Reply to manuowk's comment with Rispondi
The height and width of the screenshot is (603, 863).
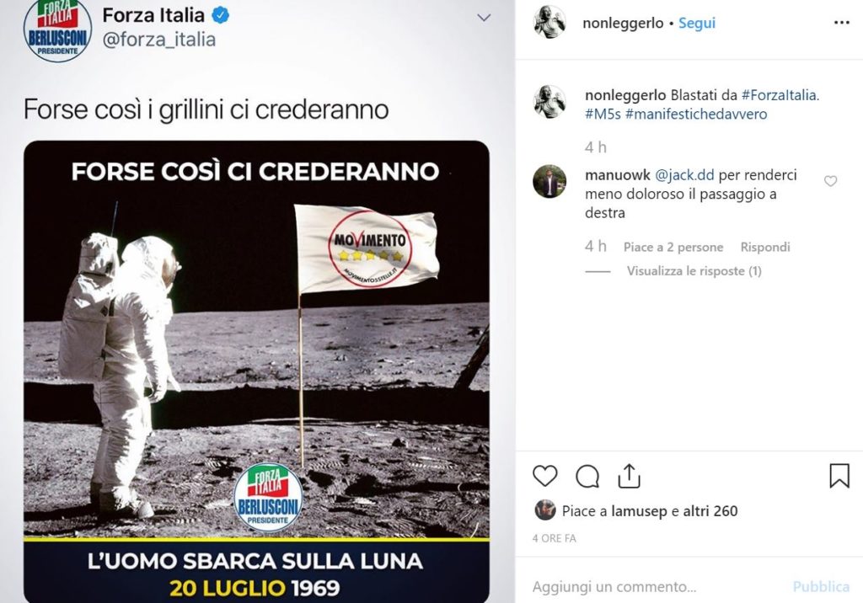(765, 247)
